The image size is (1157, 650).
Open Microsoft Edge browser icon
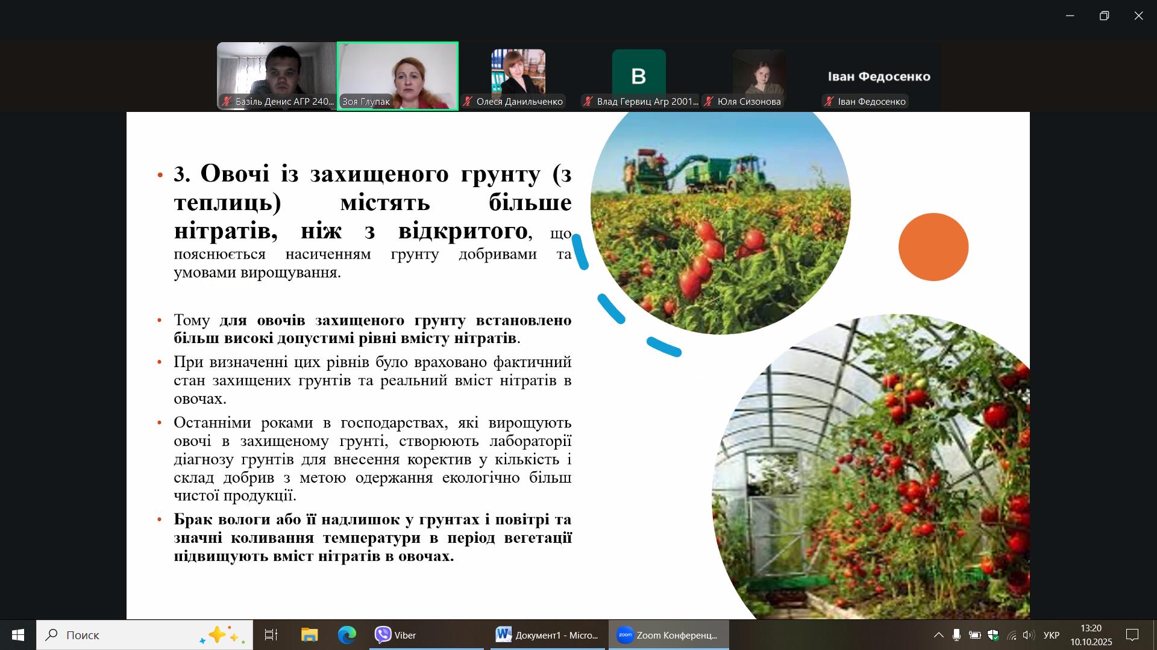click(346, 635)
